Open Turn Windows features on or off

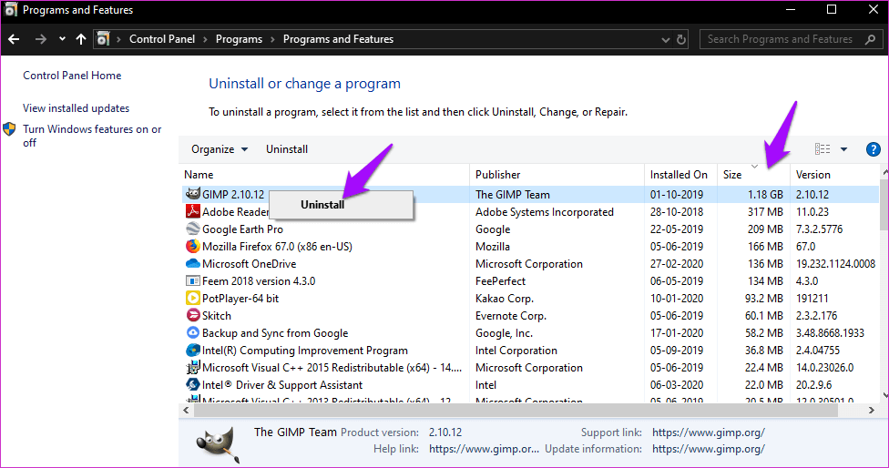[92, 136]
